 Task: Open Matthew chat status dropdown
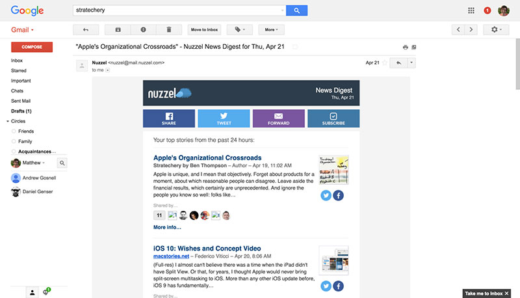click(43, 163)
